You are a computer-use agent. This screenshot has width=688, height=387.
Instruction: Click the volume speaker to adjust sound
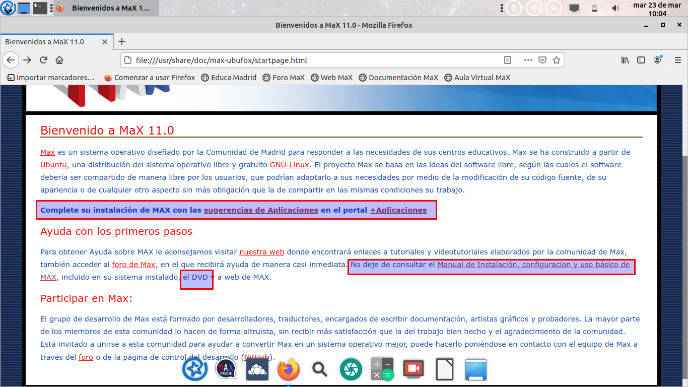coord(615,8)
